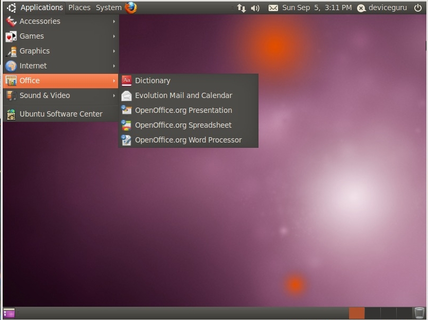The width and height of the screenshot is (428, 320).
Task: Click the user status icon beside deviceguru
Action: pos(361,8)
